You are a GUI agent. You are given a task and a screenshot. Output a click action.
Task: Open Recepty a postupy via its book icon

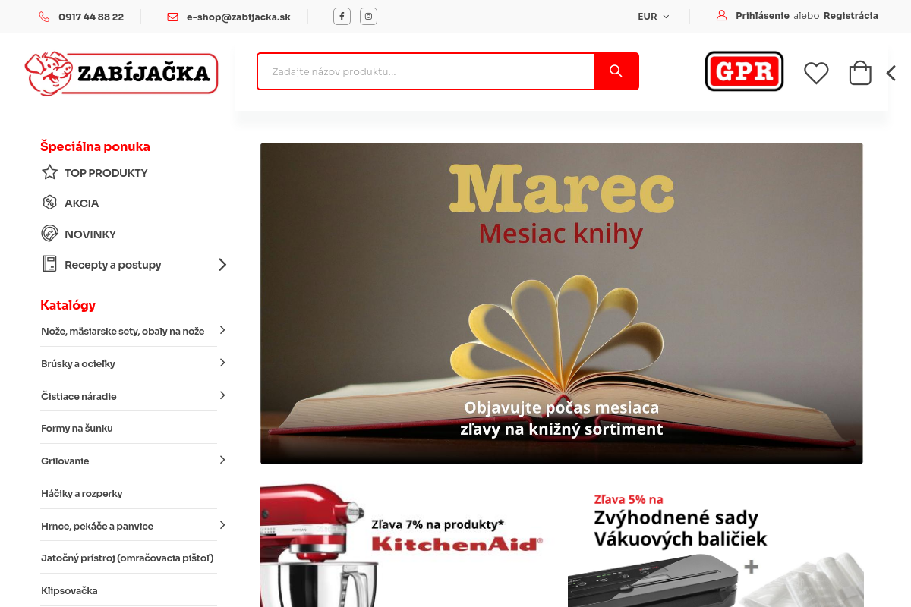[x=49, y=263]
